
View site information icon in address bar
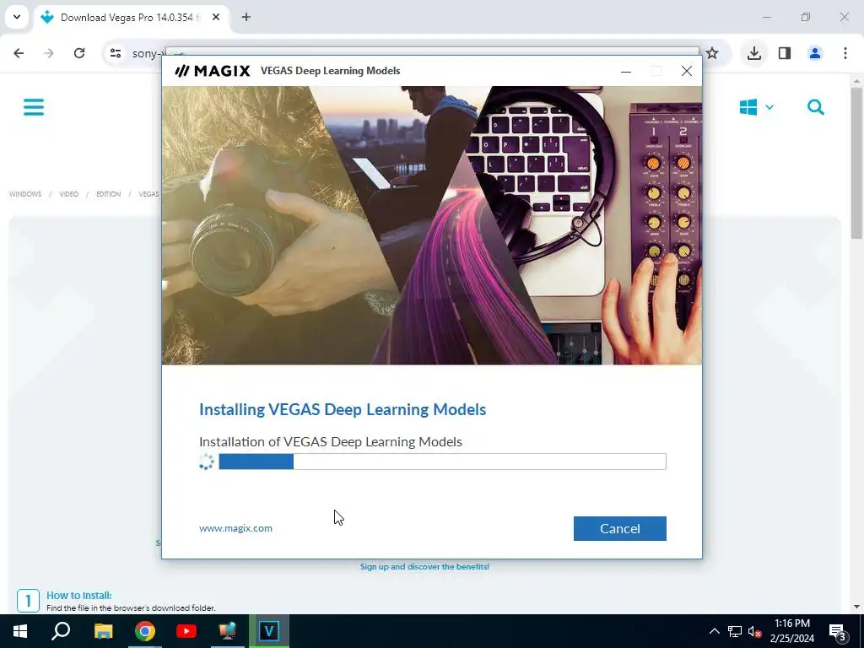click(x=115, y=53)
